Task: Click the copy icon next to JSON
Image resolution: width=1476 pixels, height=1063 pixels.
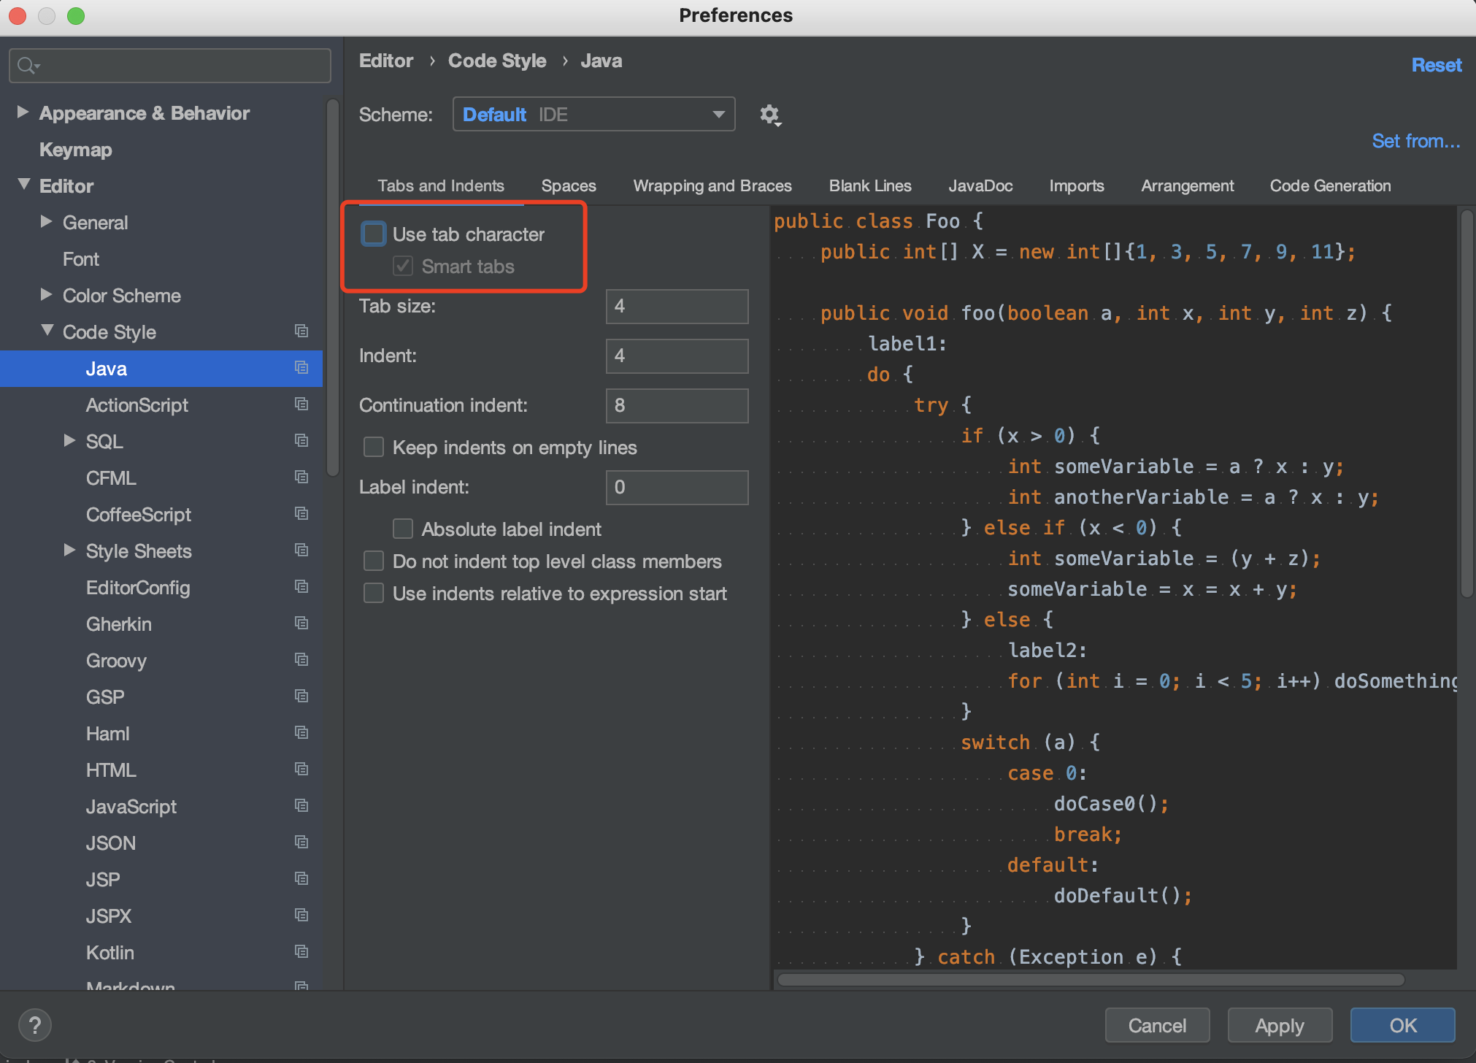Action: (x=301, y=843)
